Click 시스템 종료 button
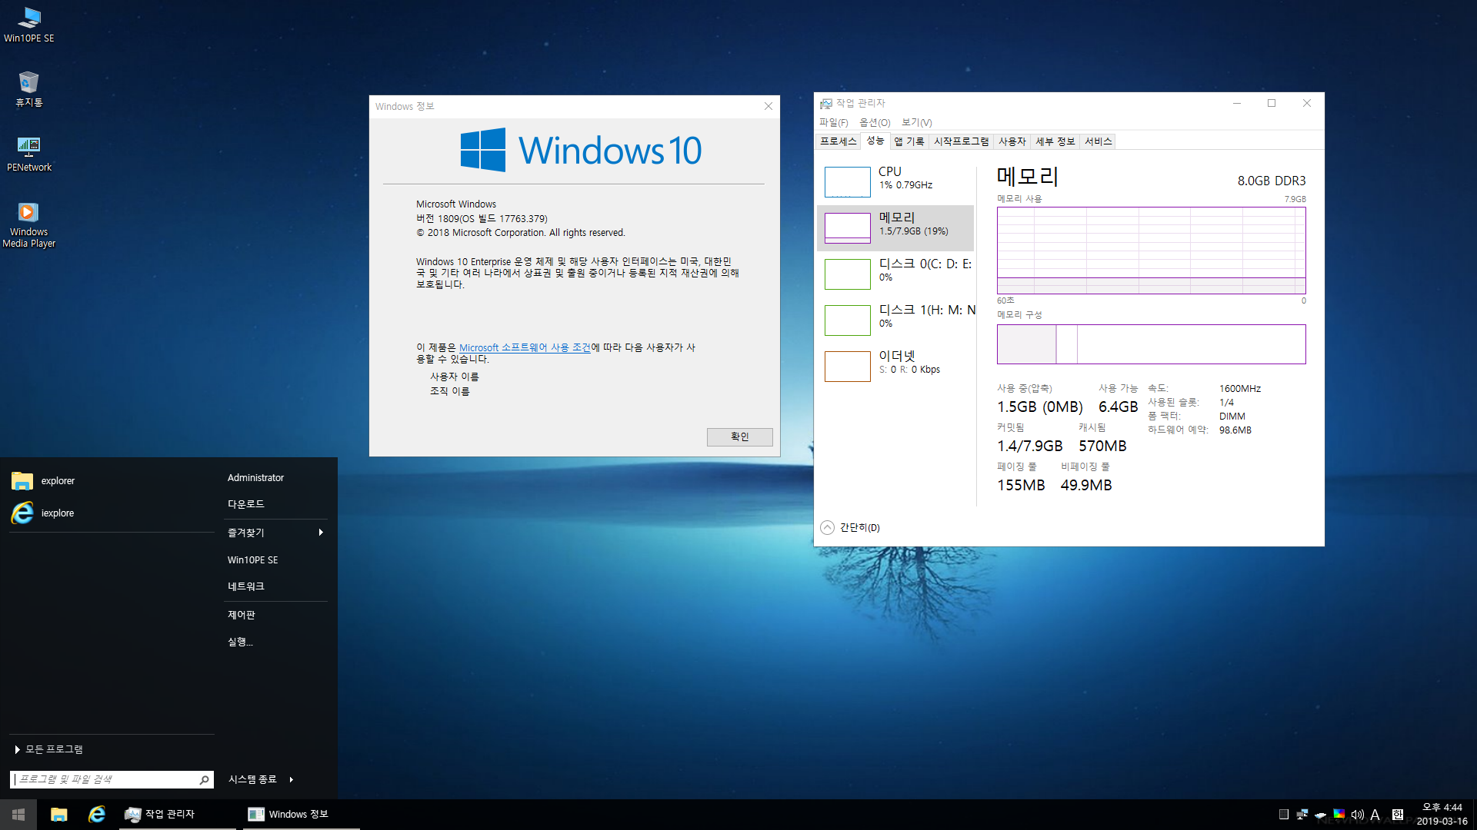This screenshot has width=1477, height=830. coord(252,779)
